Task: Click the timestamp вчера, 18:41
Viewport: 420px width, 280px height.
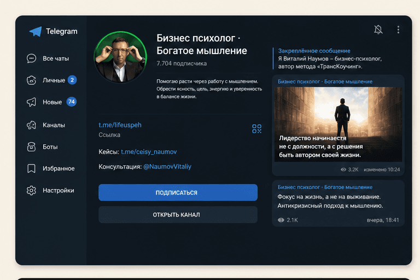Action: tap(383, 220)
